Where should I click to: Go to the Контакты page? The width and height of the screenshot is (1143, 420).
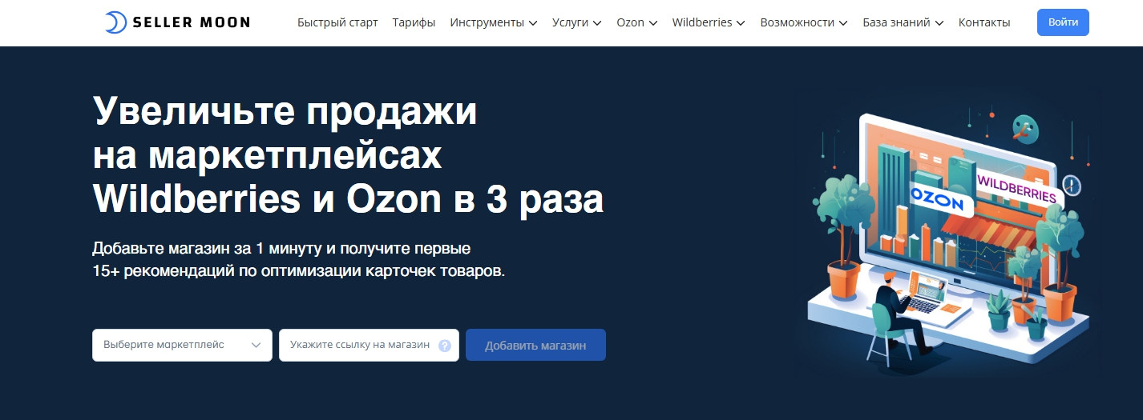coord(984,22)
